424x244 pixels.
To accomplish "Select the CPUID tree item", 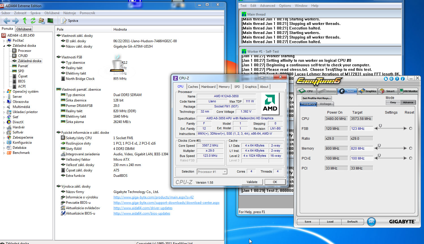I will [x=23, y=56].
